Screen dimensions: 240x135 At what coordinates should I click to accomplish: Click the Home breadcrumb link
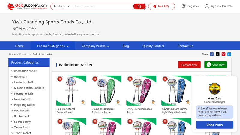click(x=12, y=54)
